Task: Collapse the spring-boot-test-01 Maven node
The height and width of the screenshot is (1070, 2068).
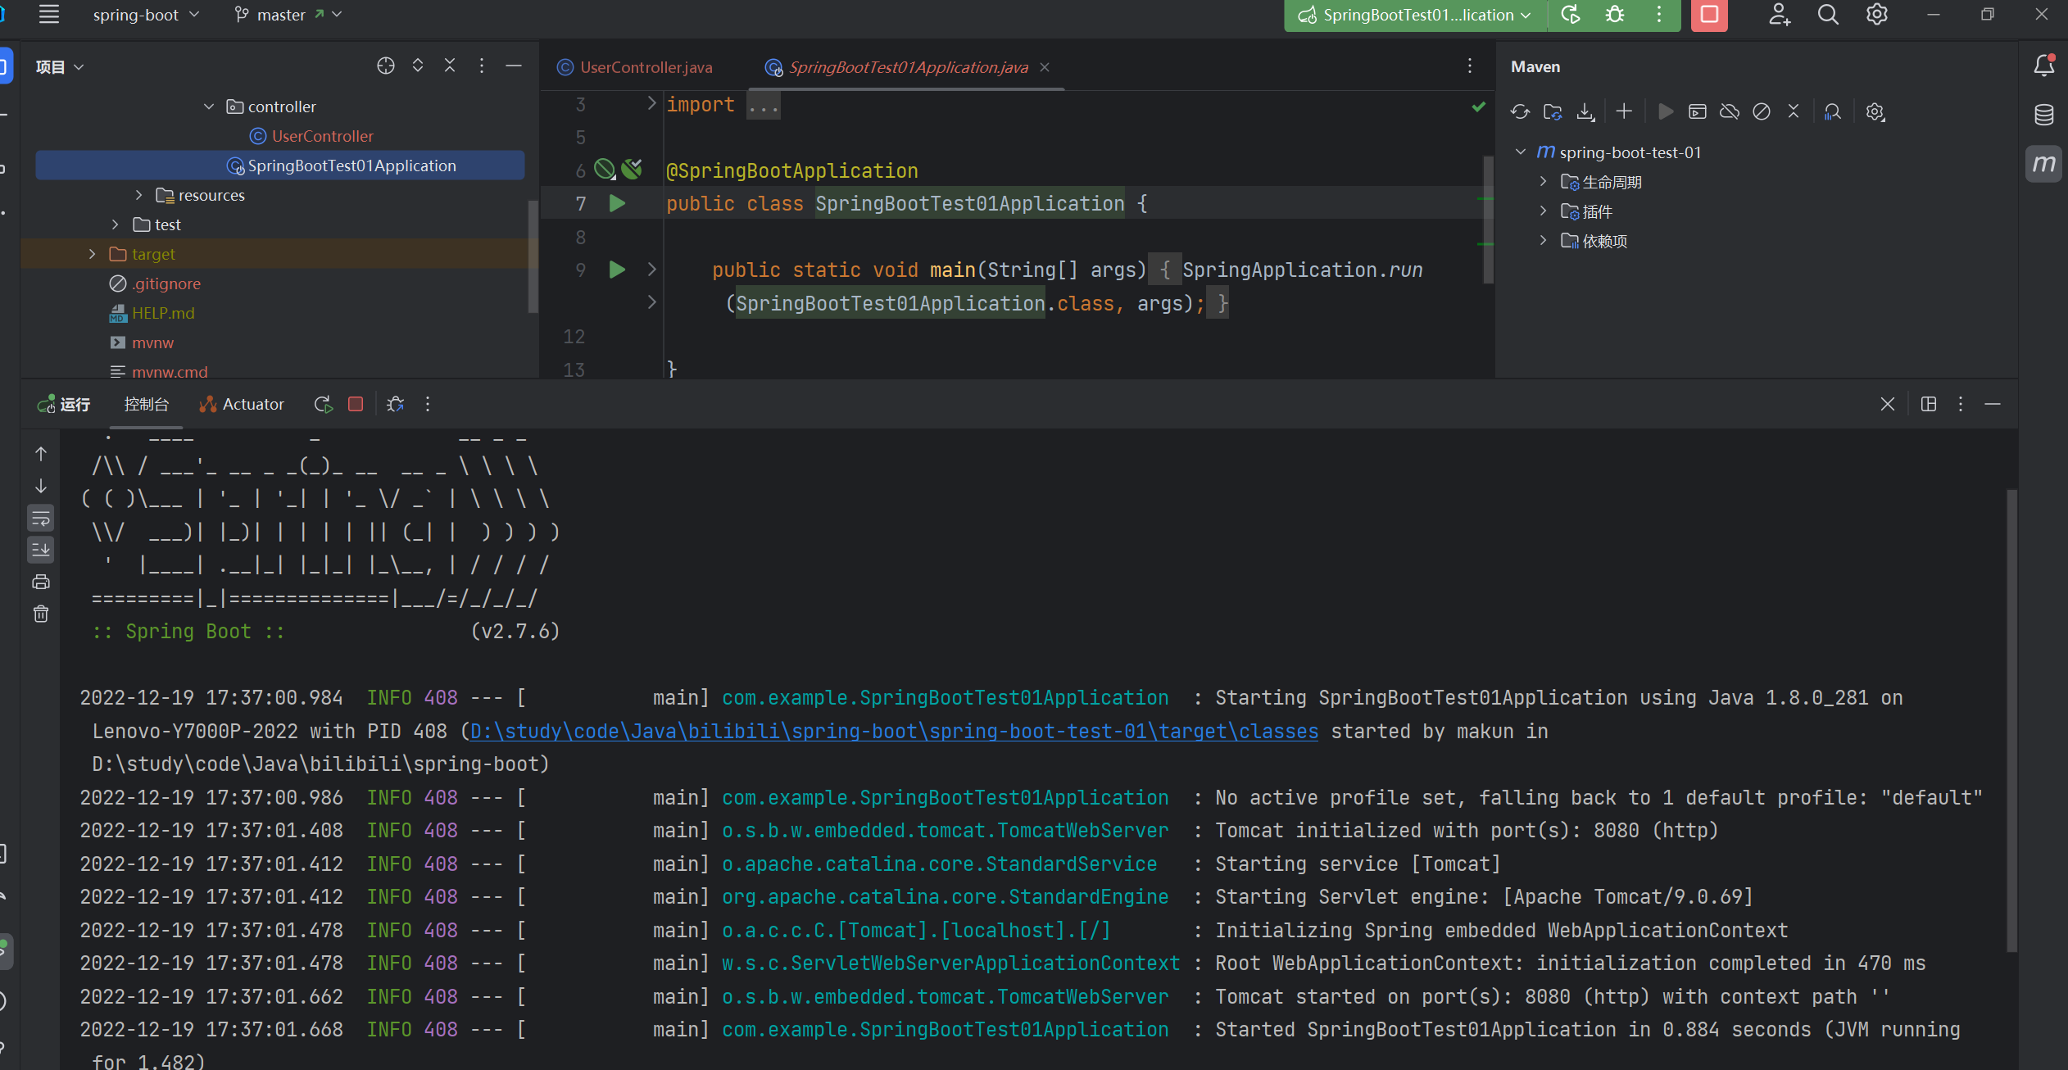Action: (1521, 152)
